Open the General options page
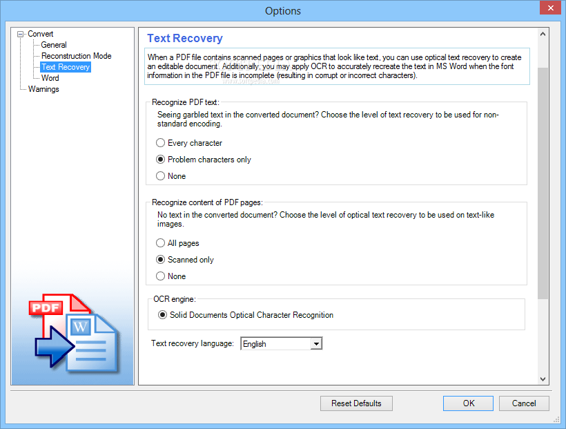 pos(54,45)
